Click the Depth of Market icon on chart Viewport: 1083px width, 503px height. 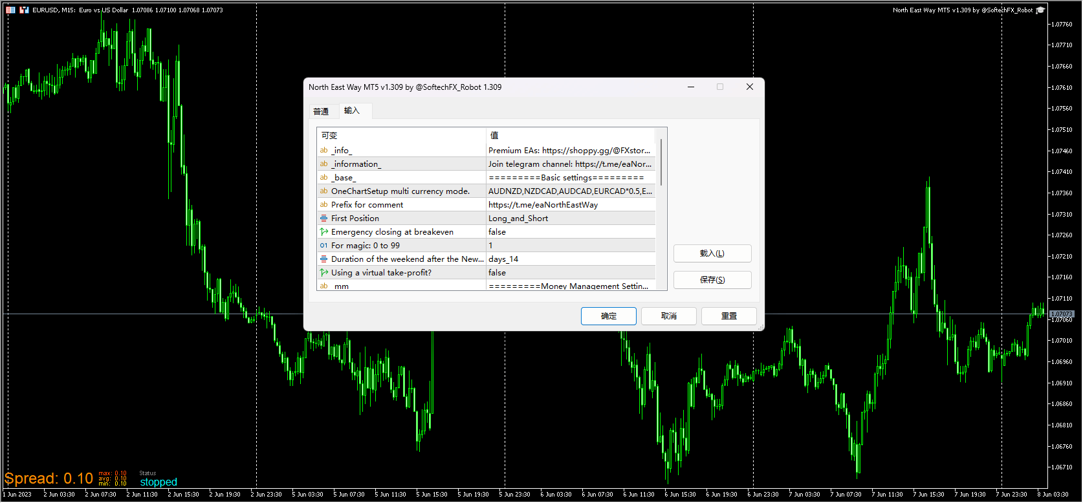tap(11, 10)
